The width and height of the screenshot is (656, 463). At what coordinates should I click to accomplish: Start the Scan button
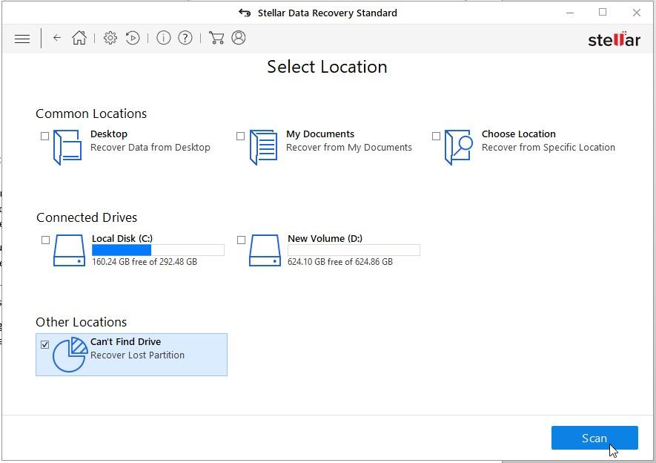pos(594,438)
